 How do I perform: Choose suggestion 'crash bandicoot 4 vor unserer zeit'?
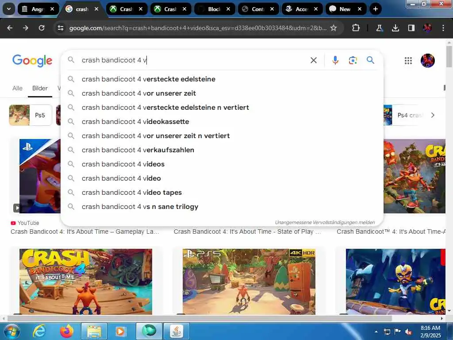tap(223, 93)
